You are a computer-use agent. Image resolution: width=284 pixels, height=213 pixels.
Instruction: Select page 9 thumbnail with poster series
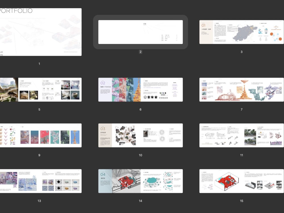(x=41, y=135)
